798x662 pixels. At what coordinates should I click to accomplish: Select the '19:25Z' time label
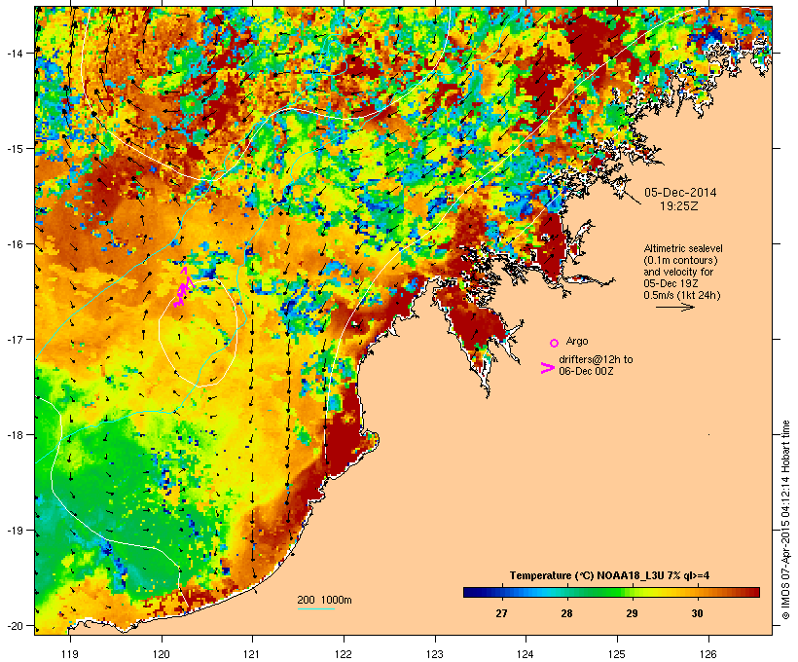pyautogui.click(x=679, y=206)
